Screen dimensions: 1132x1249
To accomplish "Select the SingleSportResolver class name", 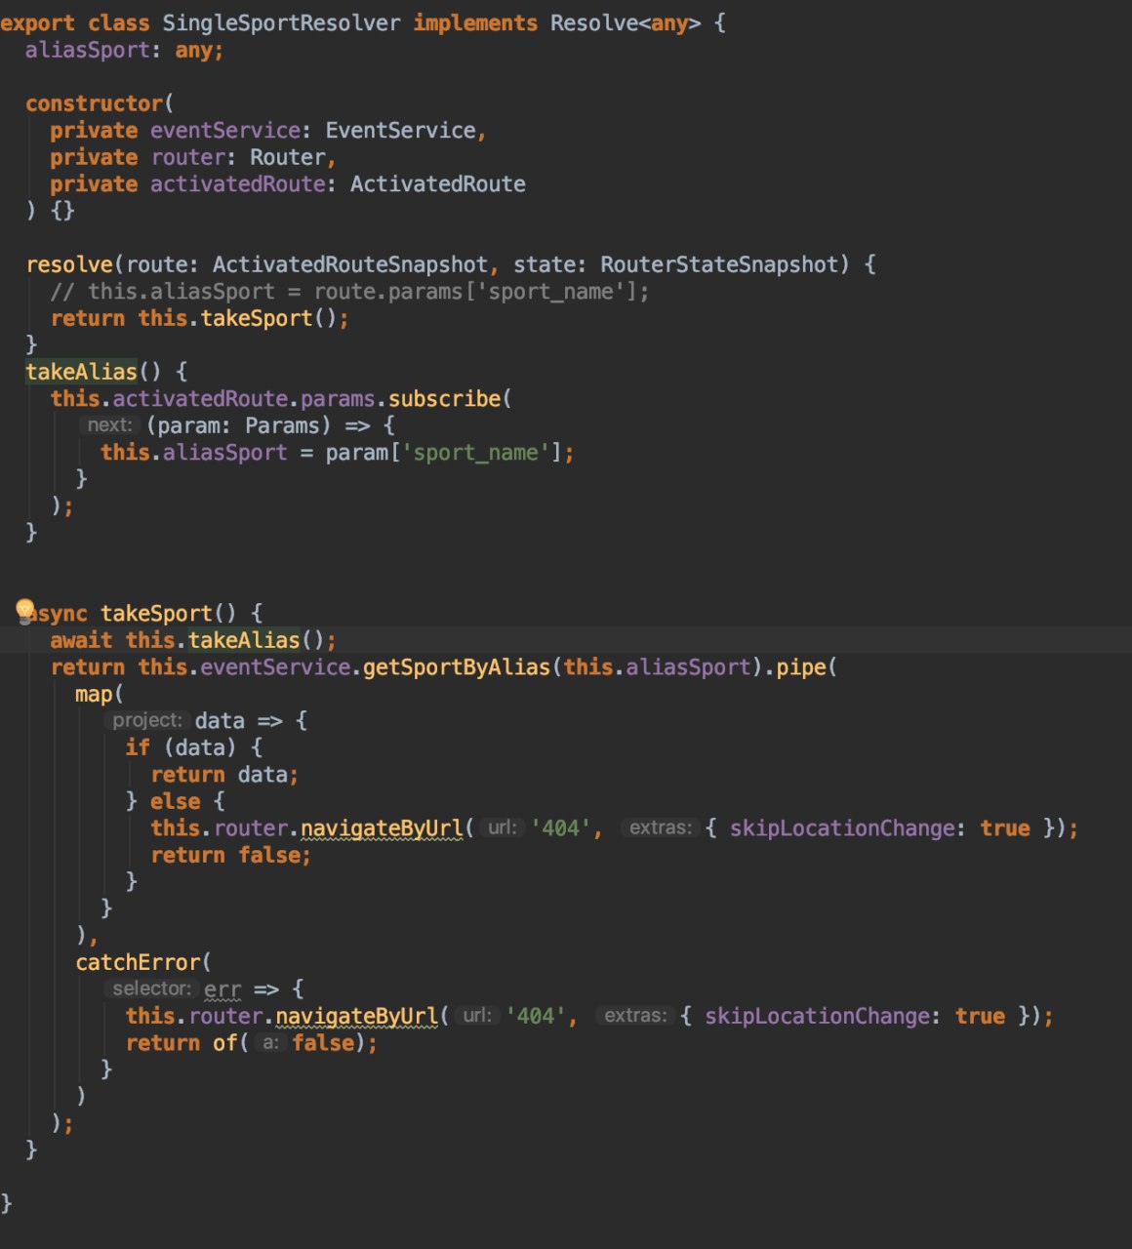I will 281,22.
